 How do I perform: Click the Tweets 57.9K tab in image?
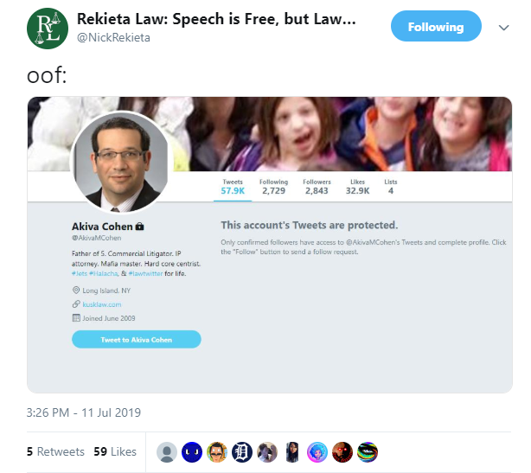[x=233, y=187]
